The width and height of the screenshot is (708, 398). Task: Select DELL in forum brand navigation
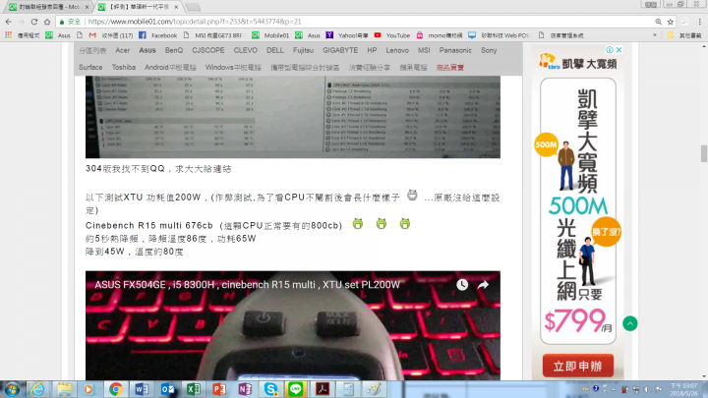coord(275,50)
